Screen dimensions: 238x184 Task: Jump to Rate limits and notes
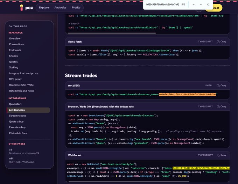point(22,91)
